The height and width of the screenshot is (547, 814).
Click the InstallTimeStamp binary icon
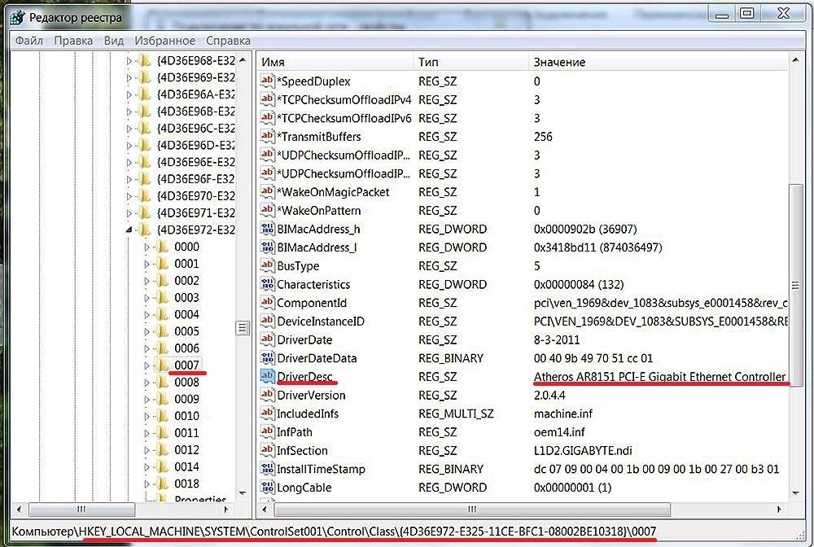[267, 469]
